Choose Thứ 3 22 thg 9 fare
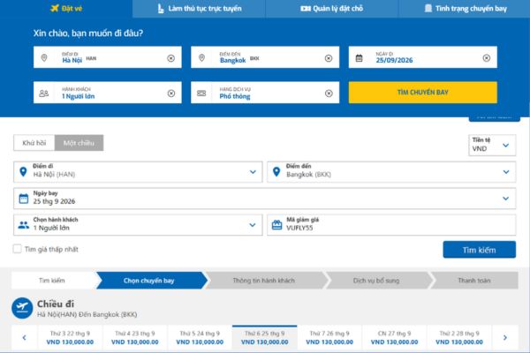 [x=70, y=337]
